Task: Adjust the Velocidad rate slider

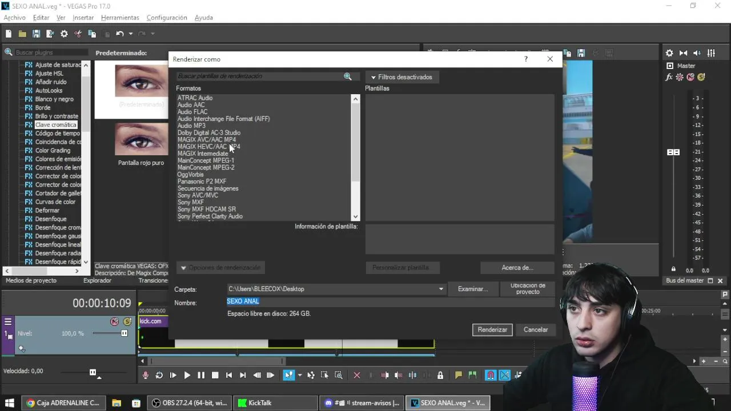Action: tap(93, 372)
